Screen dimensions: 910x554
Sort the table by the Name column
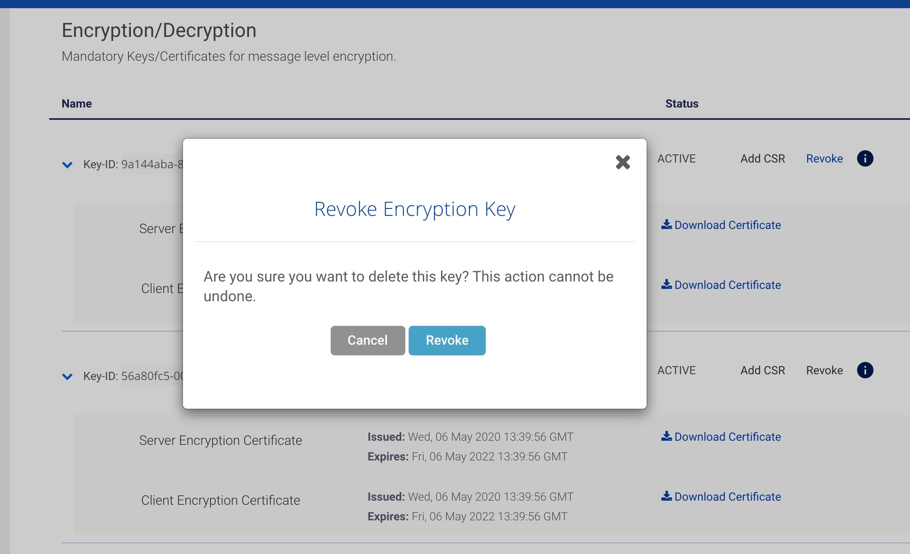(x=77, y=103)
